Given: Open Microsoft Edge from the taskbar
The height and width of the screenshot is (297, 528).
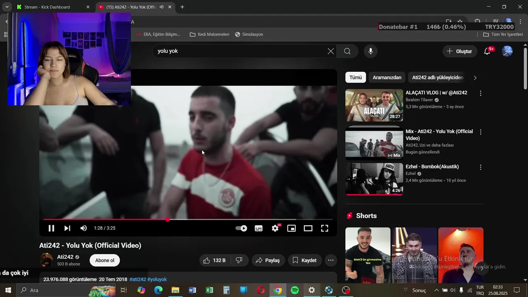Looking at the screenshot, I should tap(158, 290).
